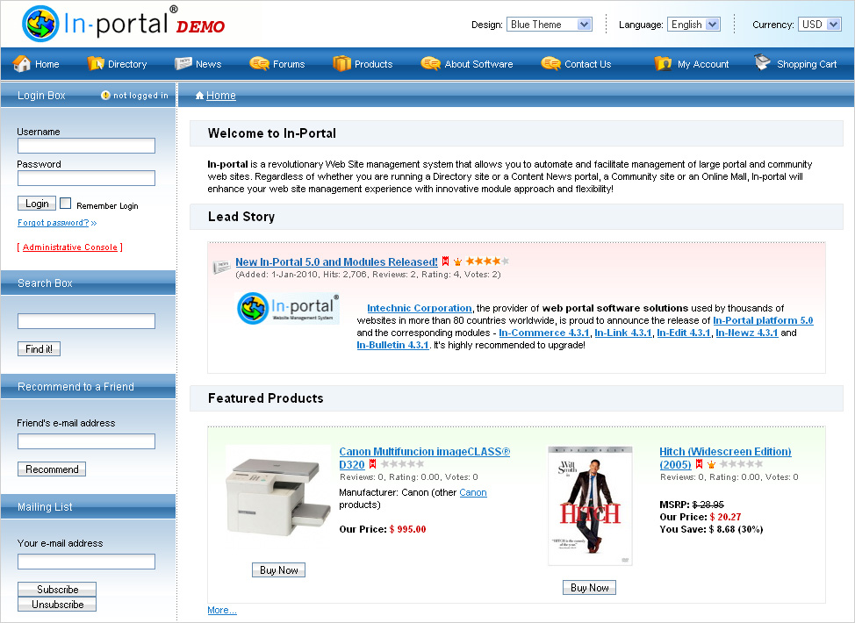Click the Forums speech bubble icon
This screenshot has height=623, width=855.
click(259, 64)
